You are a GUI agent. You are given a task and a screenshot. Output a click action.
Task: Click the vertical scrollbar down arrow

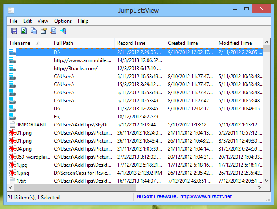click(267, 181)
